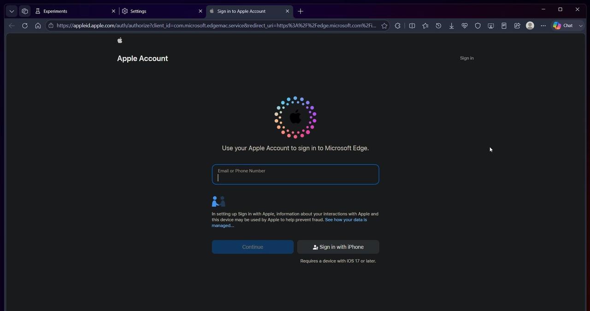Expand the chevron next to Chat
The image size is (590, 311).
click(581, 26)
